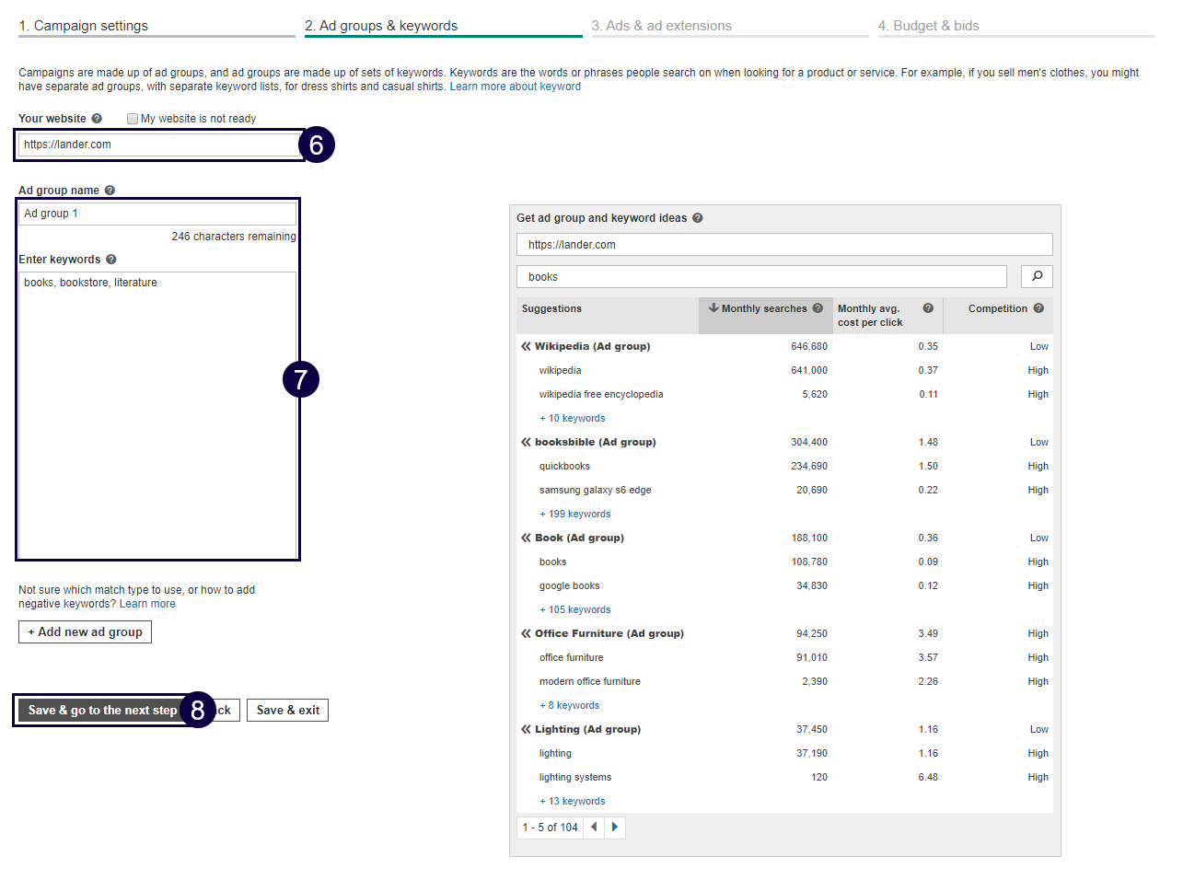Open Campaign settings step tab
This screenshot has width=1183, height=880.
tap(84, 26)
